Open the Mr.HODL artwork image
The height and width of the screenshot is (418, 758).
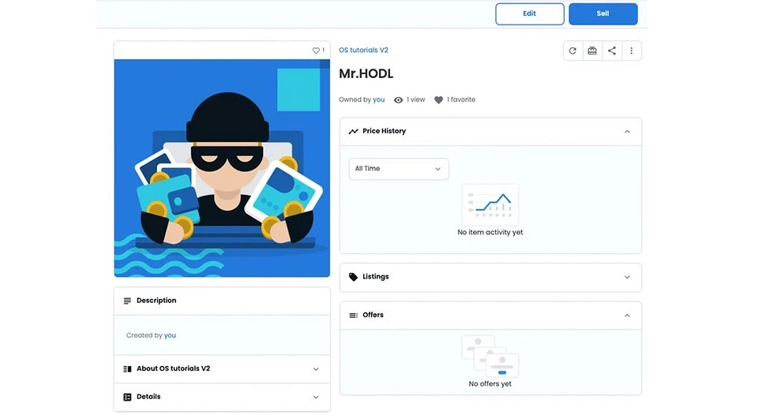point(222,168)
